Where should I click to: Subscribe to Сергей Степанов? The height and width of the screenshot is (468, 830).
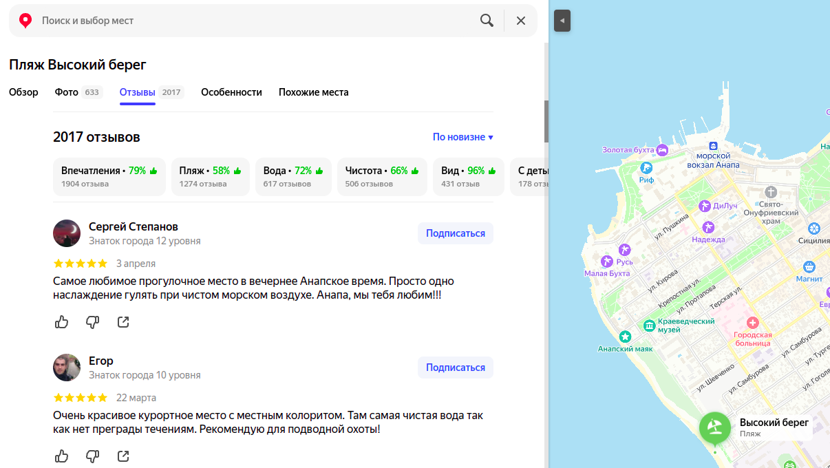(x=456, y=233)
